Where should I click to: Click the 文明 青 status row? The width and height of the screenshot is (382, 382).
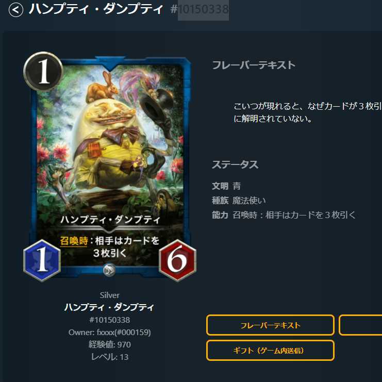(x=226, y=186)
